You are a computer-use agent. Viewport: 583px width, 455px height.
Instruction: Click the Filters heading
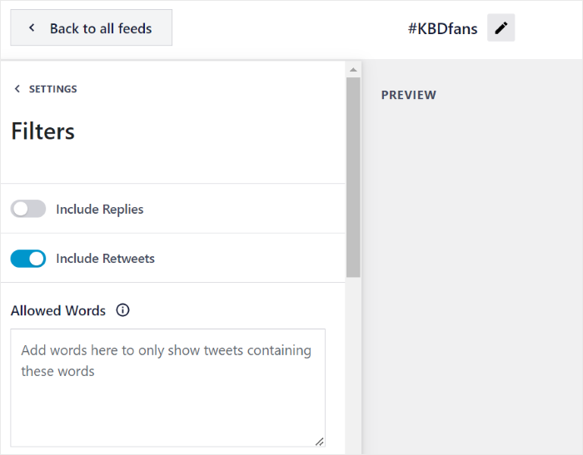tap(43, 131)
